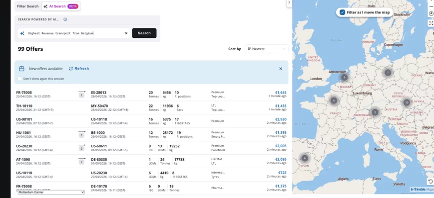Open the Sort by Newest dropdown
Screen dimensions: 434x198
point(266,49)
